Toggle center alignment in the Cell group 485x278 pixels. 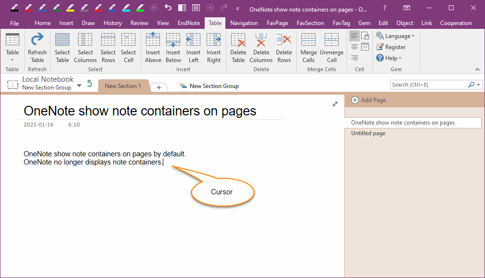[354, 47]
